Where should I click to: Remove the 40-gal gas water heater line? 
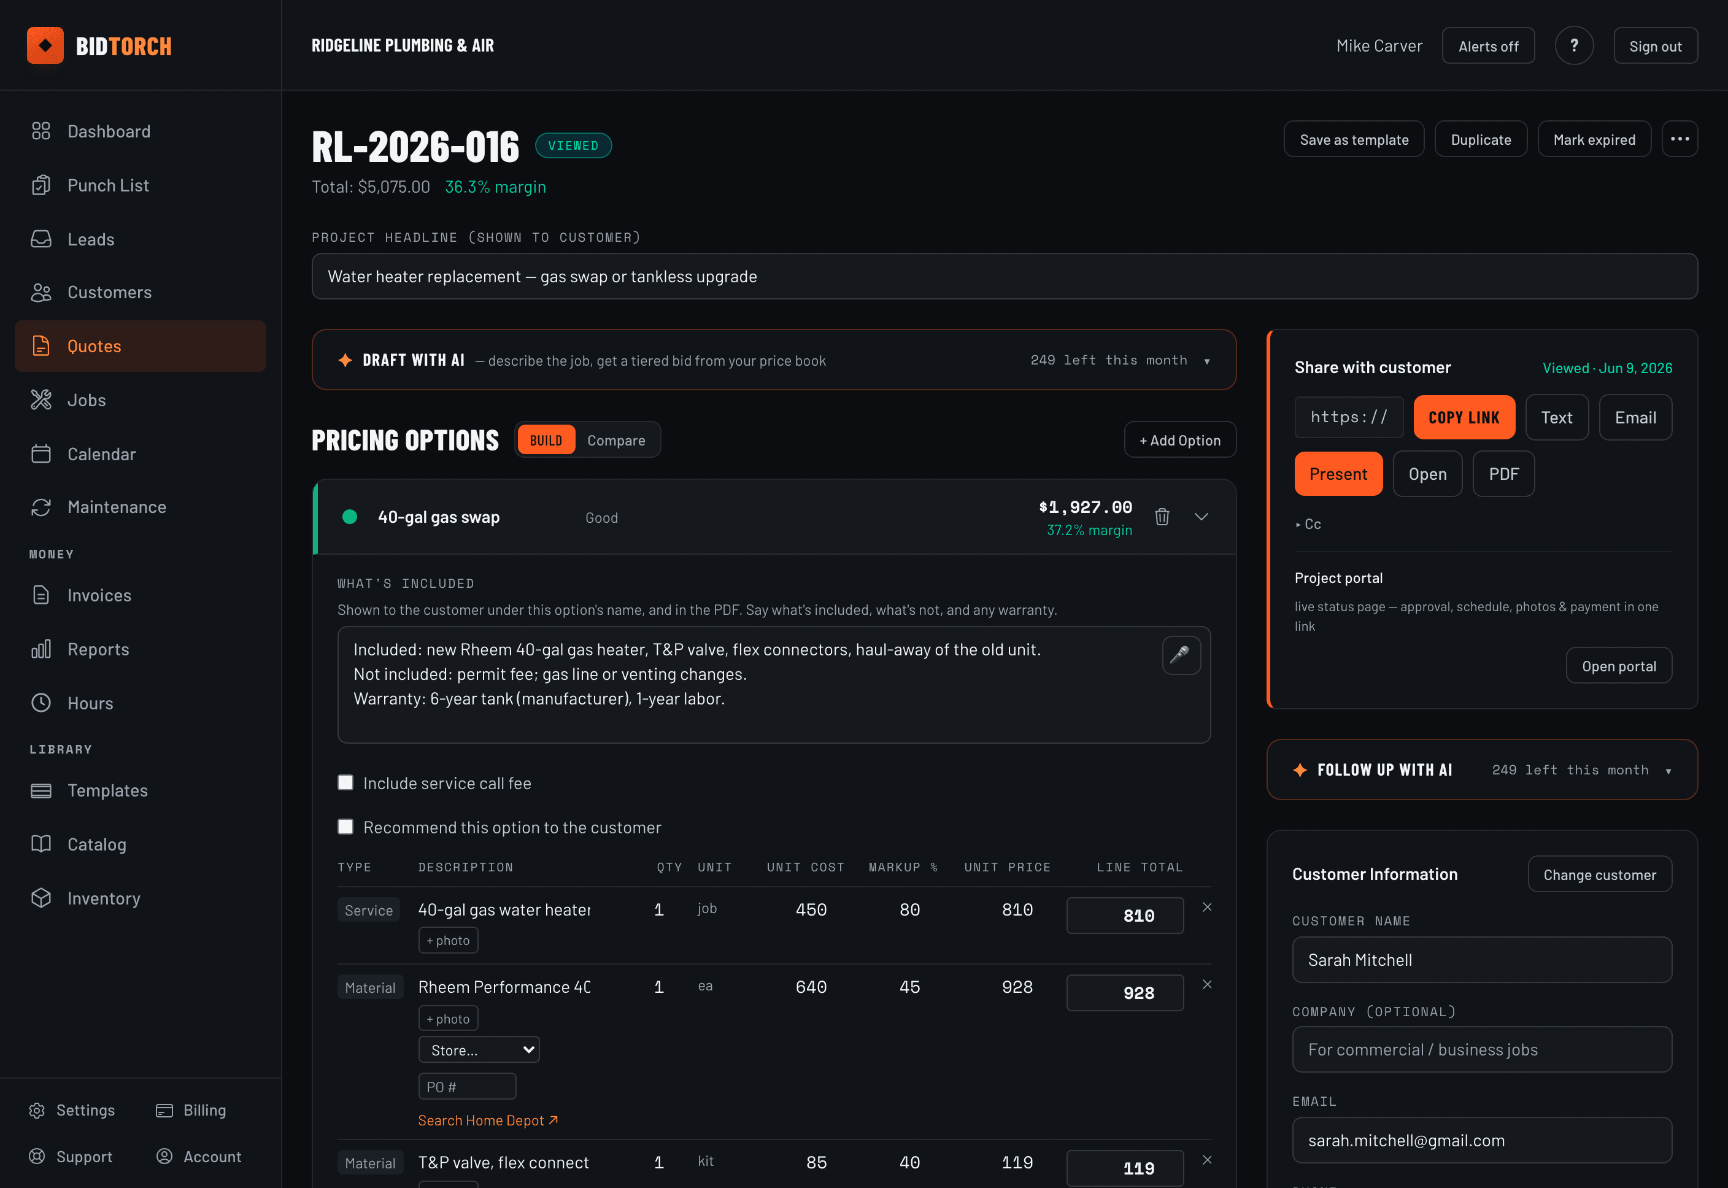pyautogui.click(x=1206, y=908)
